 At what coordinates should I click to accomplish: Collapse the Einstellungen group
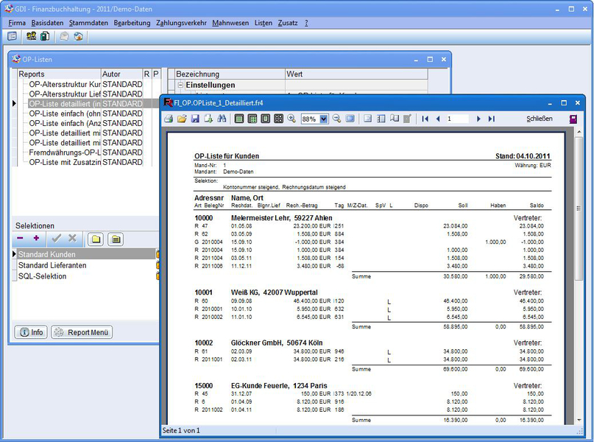(180, 85)
